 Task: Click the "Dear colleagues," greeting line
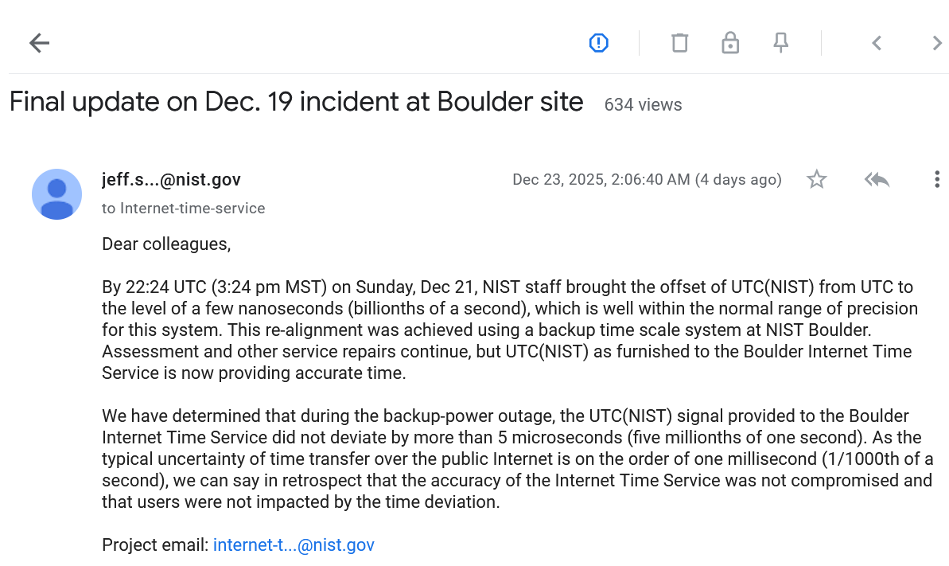(x=166, y=244)
